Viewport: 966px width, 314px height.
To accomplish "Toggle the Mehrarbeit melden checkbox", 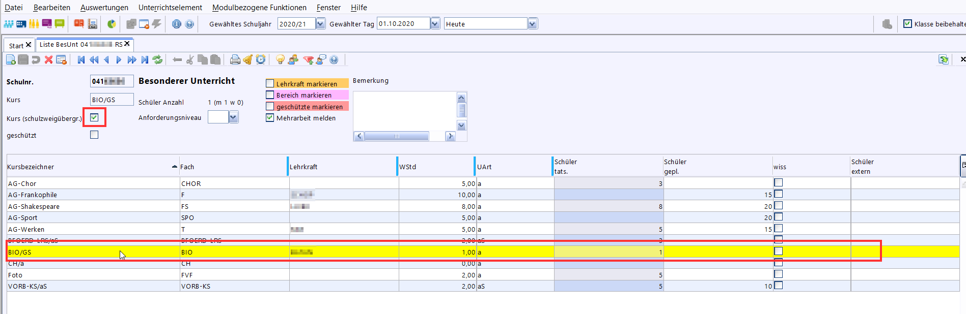I will pos(270,118).
